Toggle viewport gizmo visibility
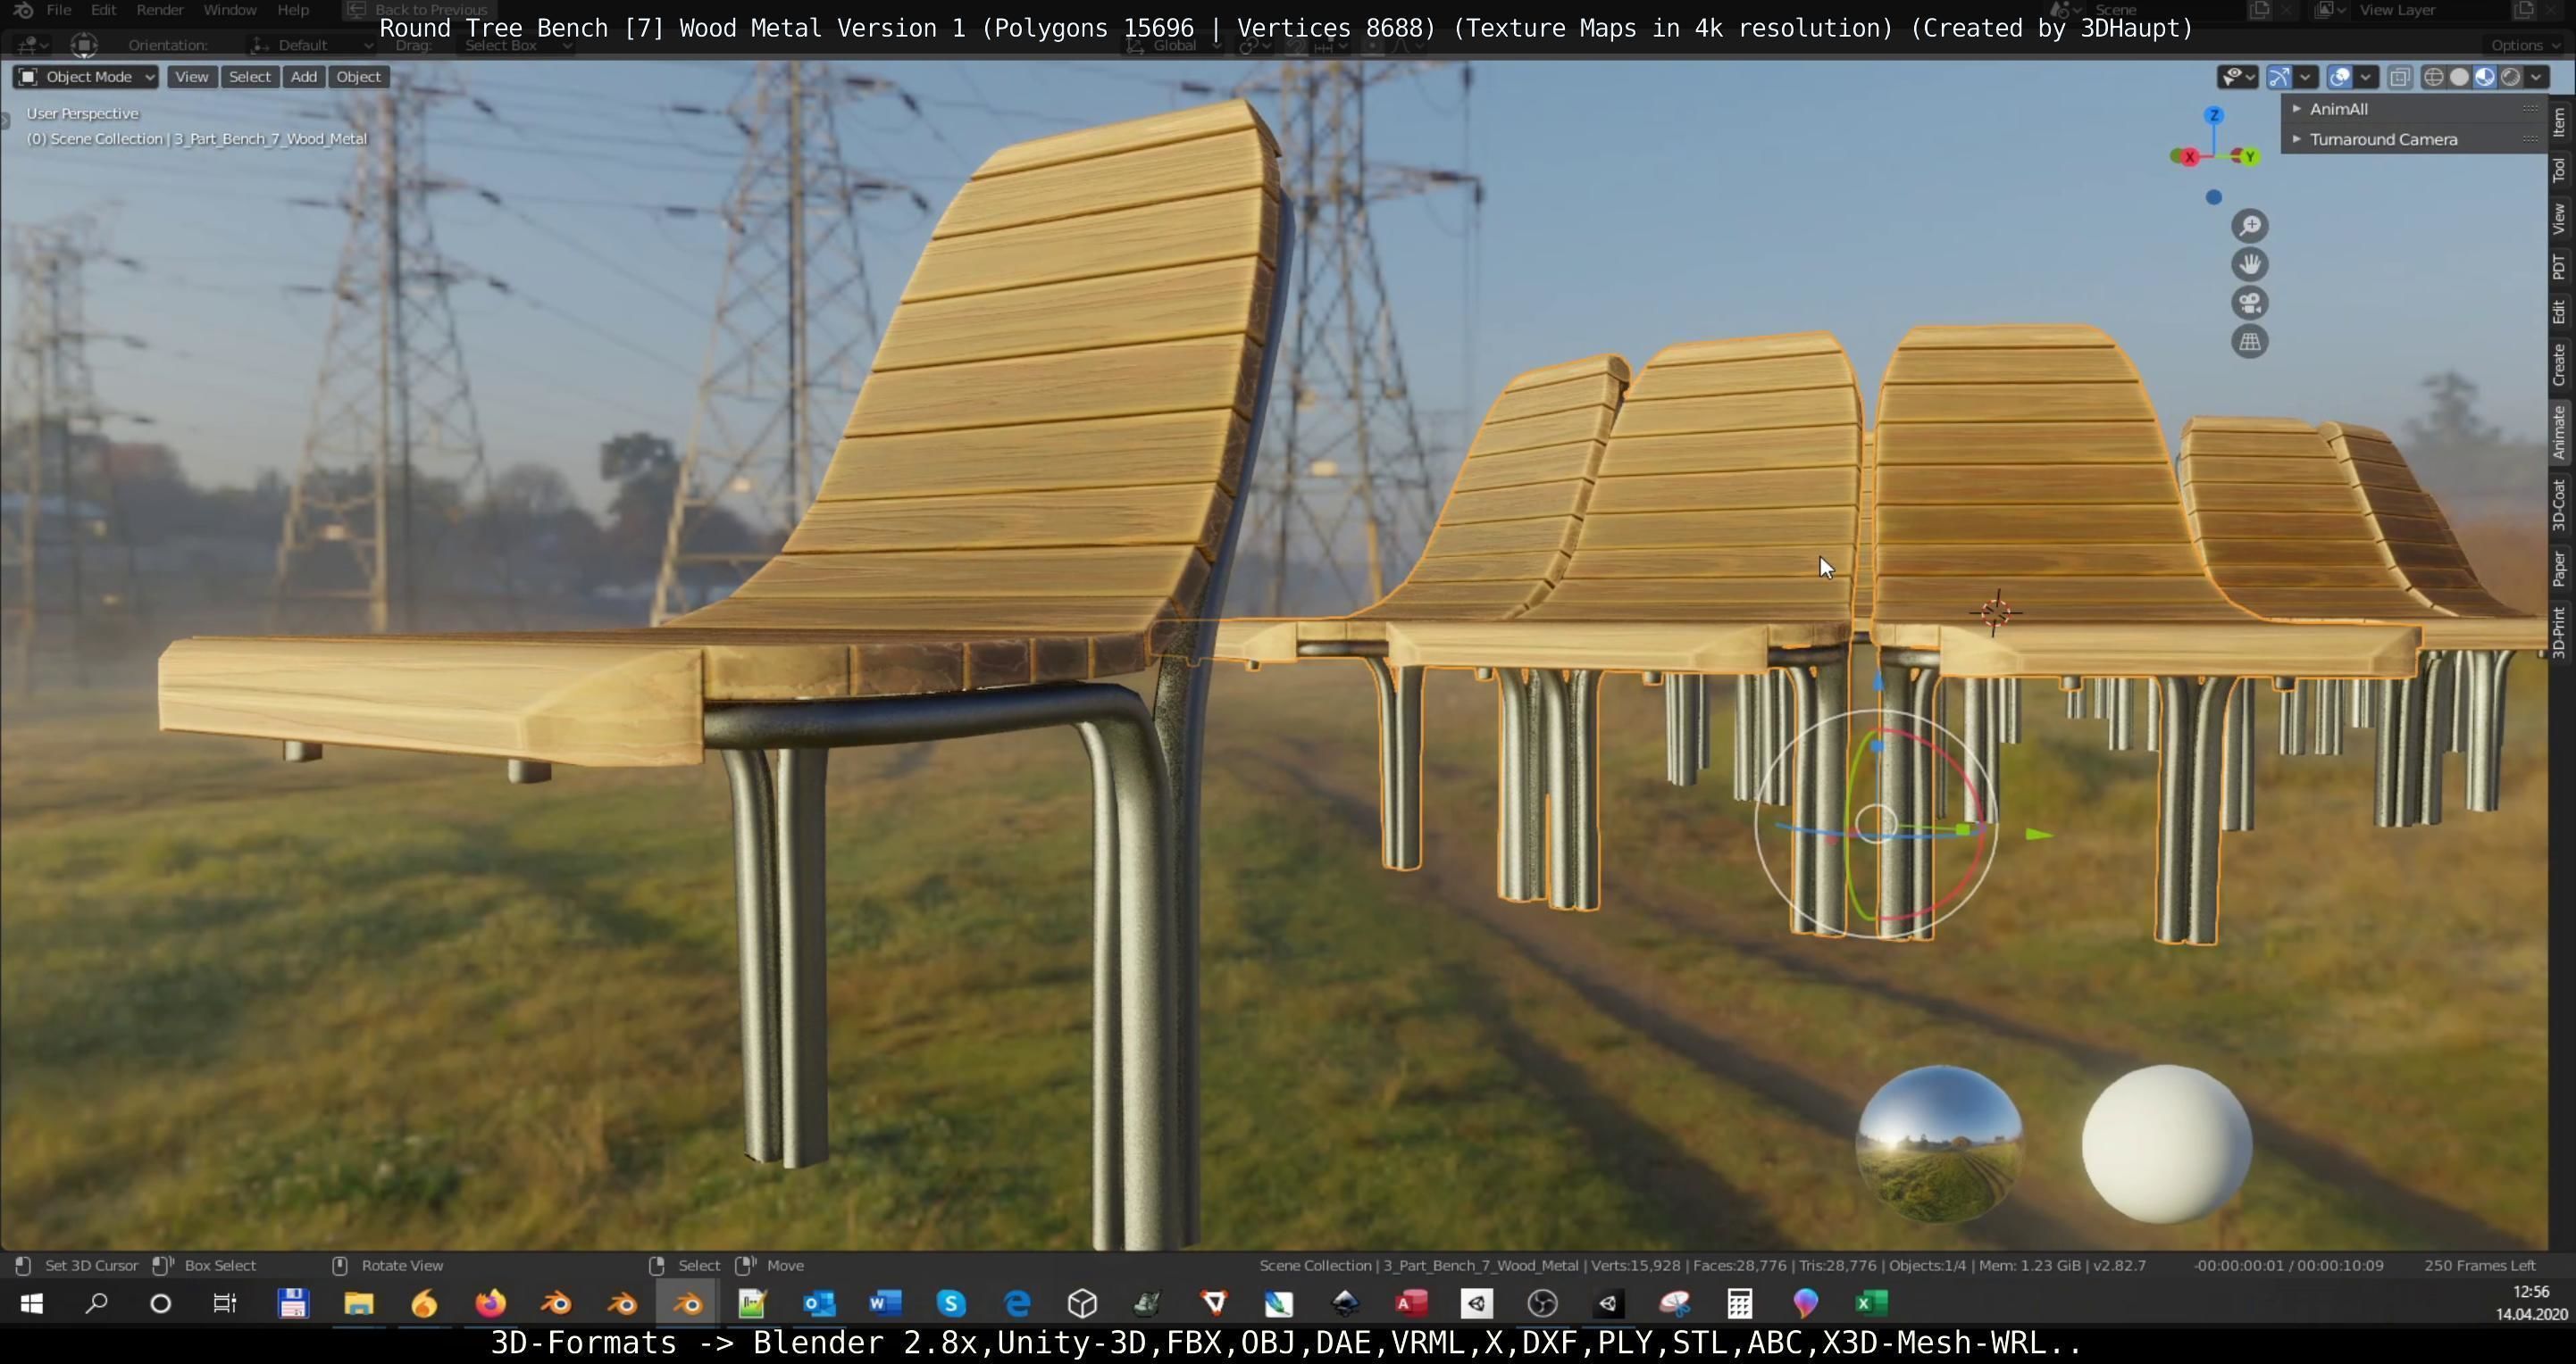The width and height of the screenshot is (2576, 1364). coord(2279,77)
